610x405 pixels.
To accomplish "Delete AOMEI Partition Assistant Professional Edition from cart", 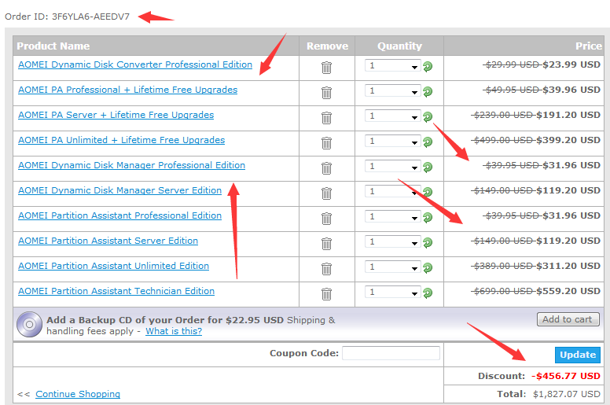I will 326,219.
